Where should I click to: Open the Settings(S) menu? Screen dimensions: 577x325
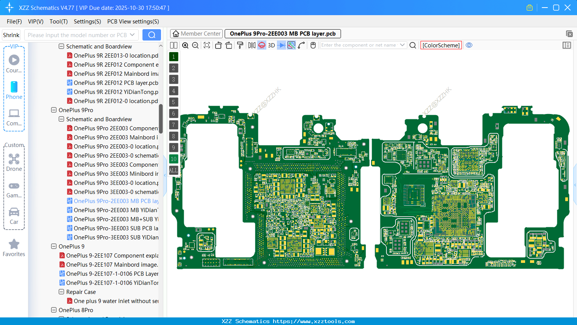tap(87, 22)
